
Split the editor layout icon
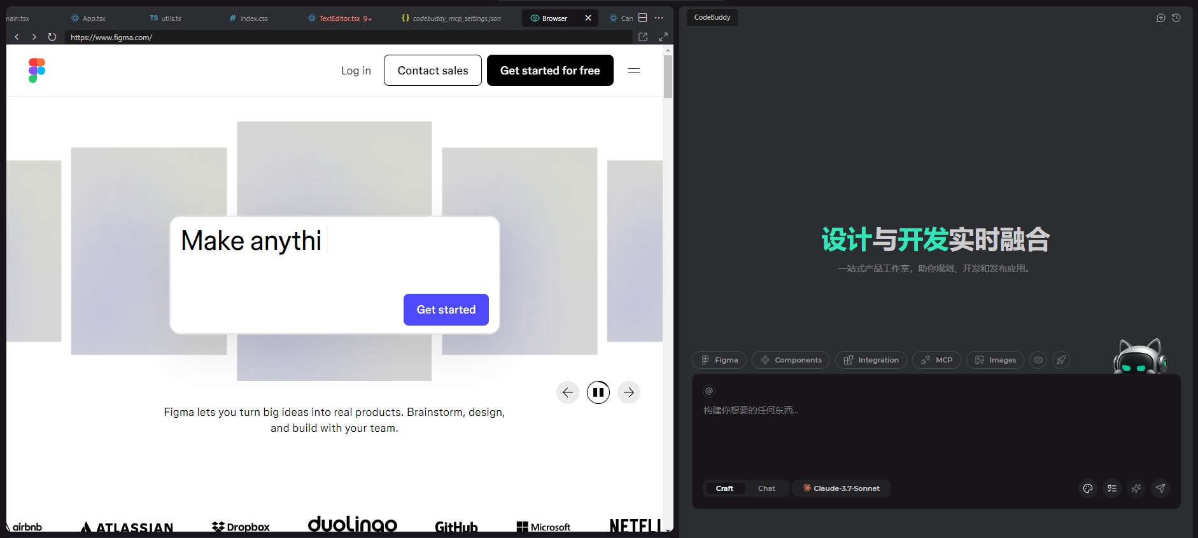click(643, 18)
